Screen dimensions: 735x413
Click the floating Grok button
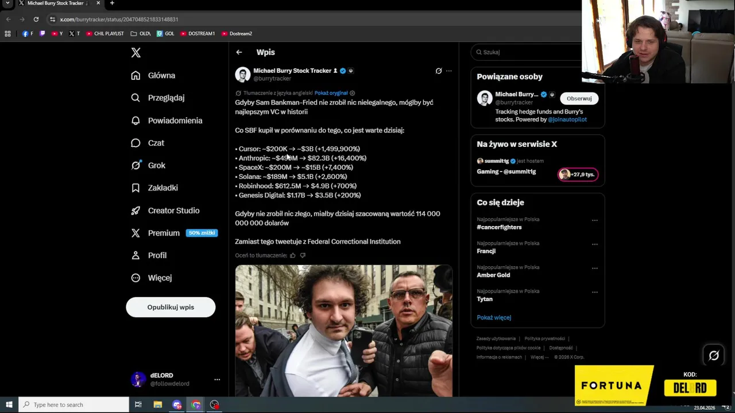pyautogui.click(x=714, y=356)
